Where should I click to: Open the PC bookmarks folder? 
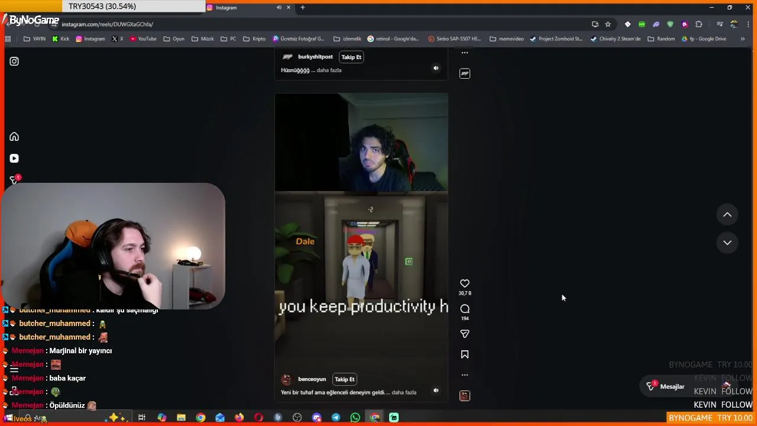[228, 39]
